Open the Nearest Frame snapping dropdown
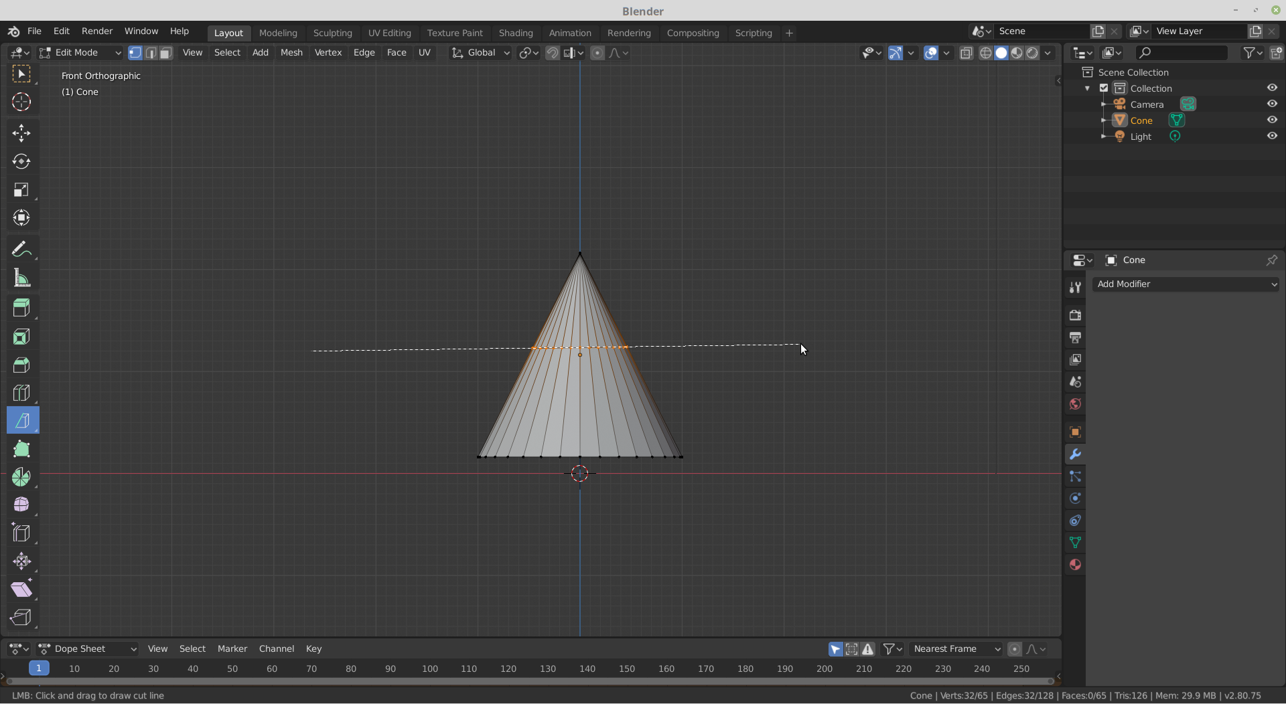 (956, 648)
